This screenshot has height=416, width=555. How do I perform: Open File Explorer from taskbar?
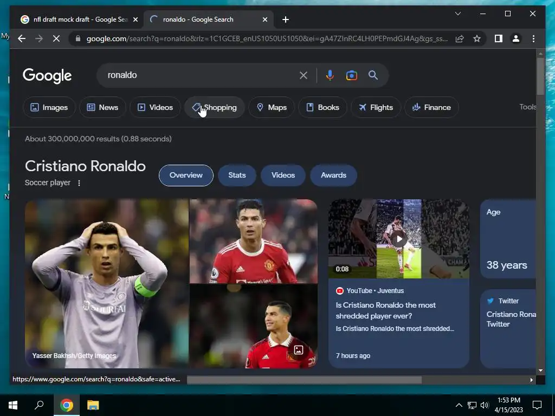(93, 405)
